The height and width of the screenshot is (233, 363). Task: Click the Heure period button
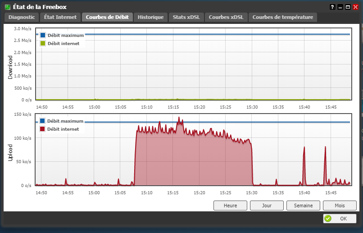tap(230, 206)
